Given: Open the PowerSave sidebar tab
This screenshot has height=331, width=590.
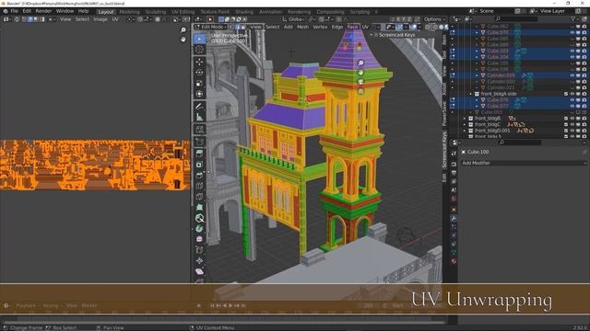Looking at the screenshot, I should click(444, 114).
